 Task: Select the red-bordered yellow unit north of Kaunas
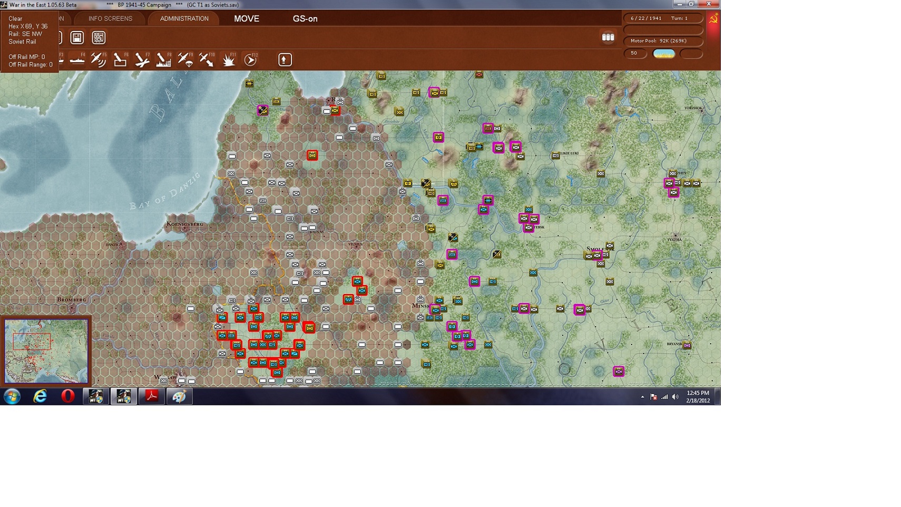pos(312,155)
